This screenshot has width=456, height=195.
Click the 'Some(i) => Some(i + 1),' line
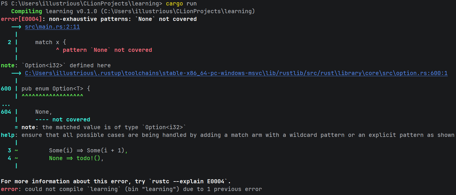tap(88, 150)
